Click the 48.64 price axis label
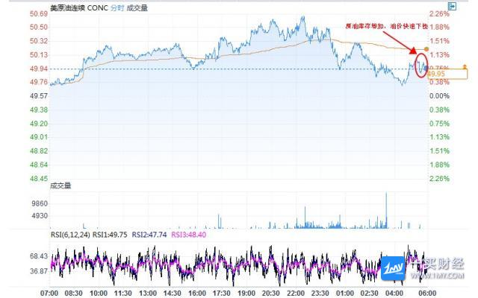 39,165
